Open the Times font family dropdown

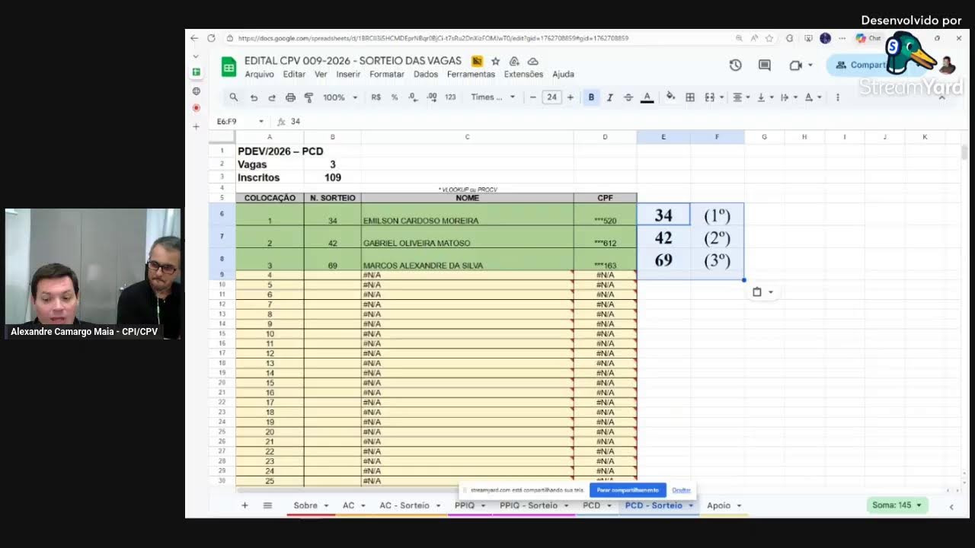[x=493, y=97]
